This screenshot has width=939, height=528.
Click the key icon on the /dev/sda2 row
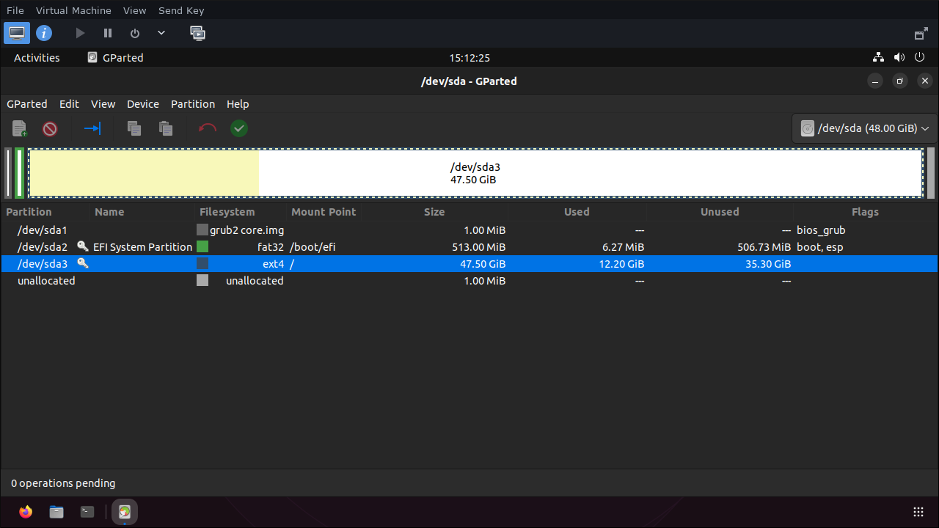83,246
